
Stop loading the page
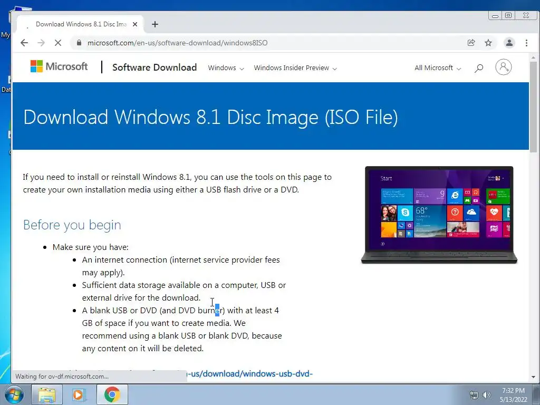(x=58, y=43)
